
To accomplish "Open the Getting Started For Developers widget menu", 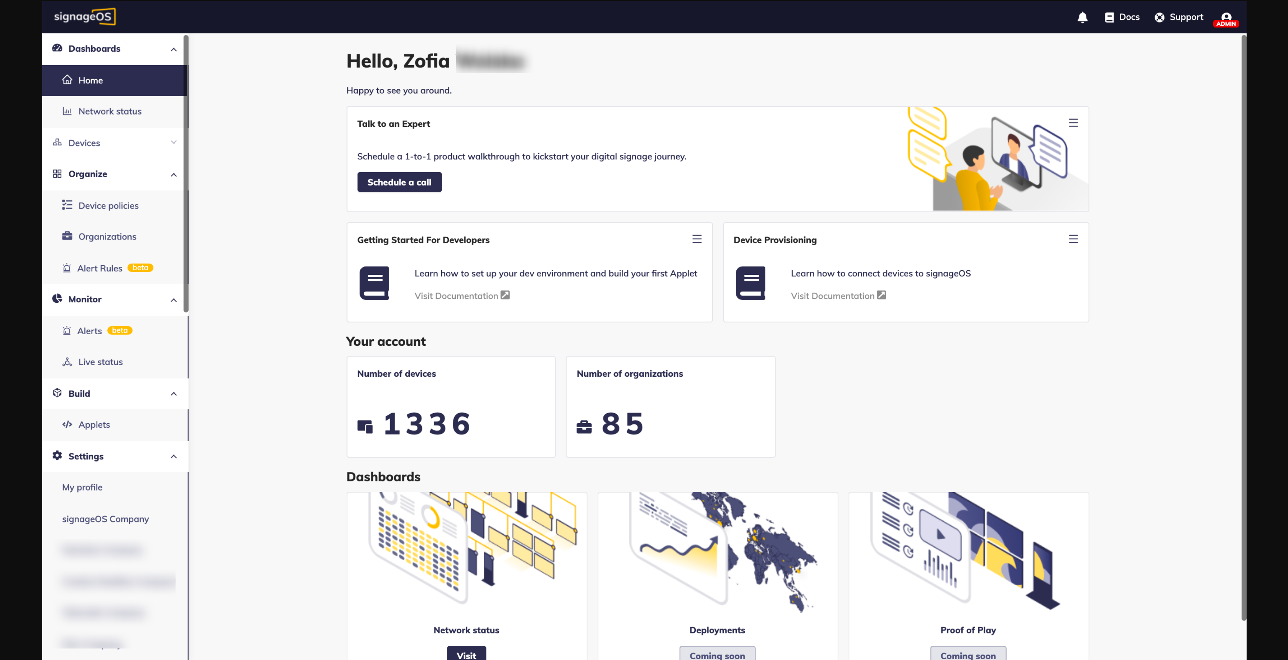I will [697, 239].
